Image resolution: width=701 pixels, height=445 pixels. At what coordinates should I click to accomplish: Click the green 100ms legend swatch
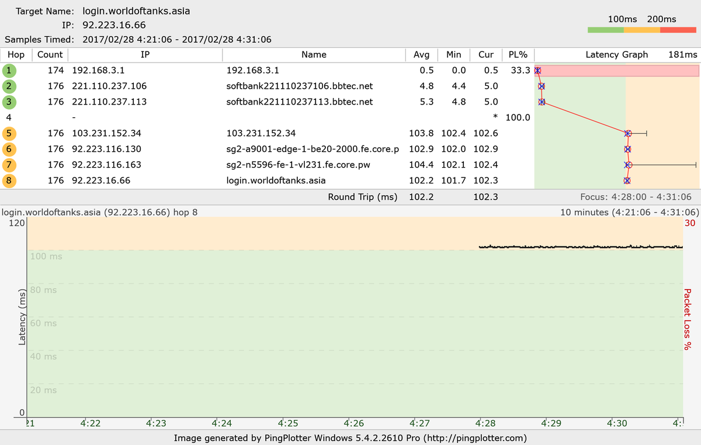point(606,30)
